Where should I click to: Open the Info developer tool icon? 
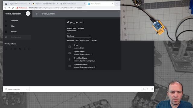(x=29, y=49)
